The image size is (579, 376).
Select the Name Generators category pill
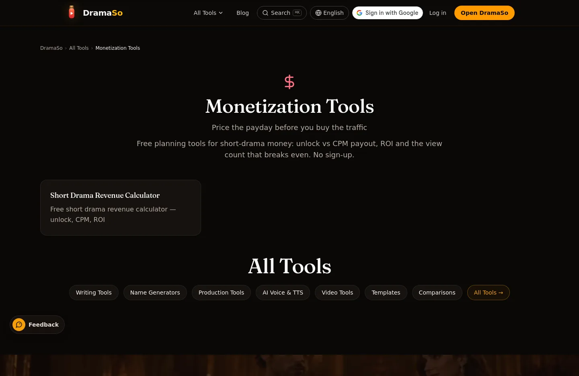[x=155, y=293]
